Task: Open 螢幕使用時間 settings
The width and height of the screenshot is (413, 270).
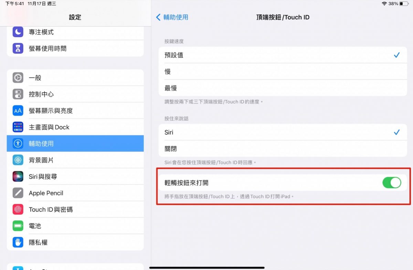Action: 75,48
